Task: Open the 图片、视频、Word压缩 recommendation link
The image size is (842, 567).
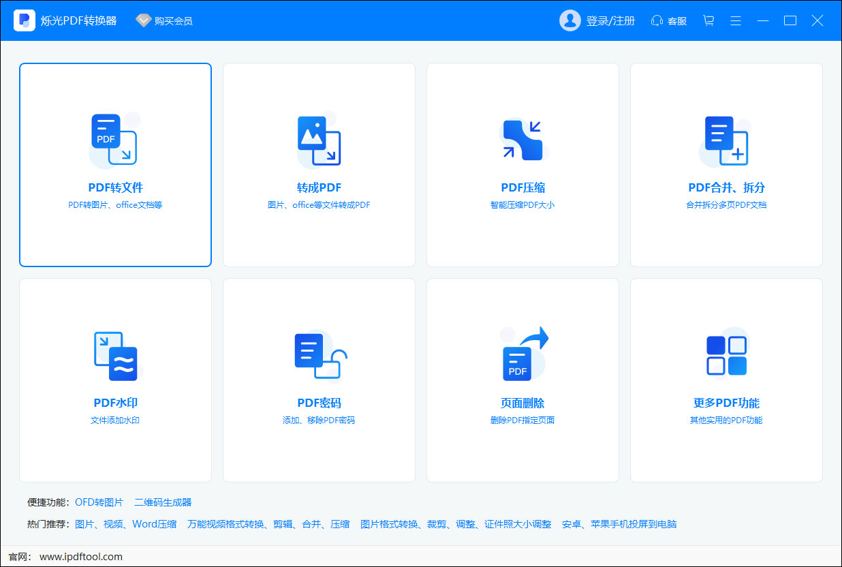Action: (x=126, y=524)
